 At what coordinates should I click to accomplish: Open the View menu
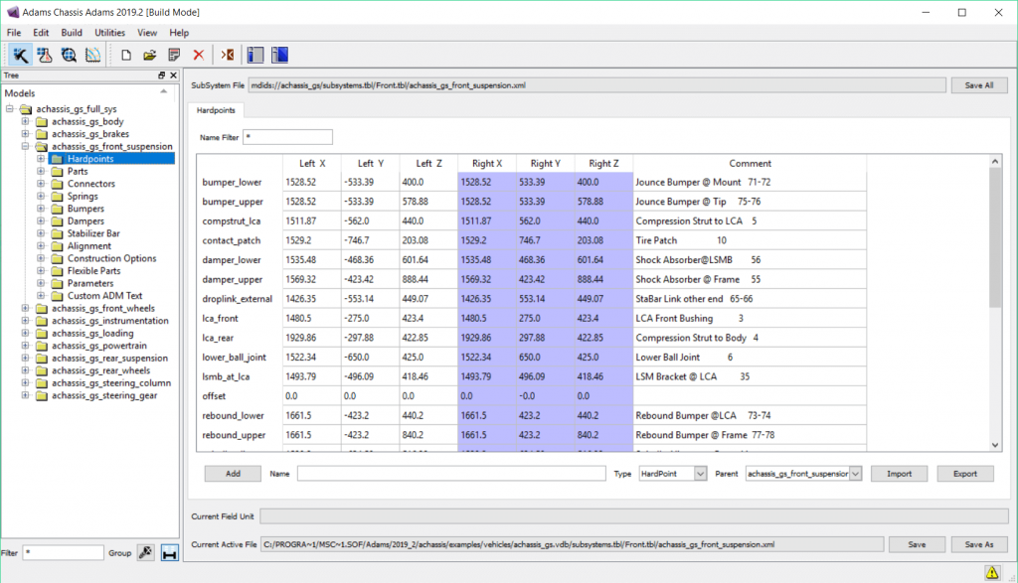pos(147,33)
